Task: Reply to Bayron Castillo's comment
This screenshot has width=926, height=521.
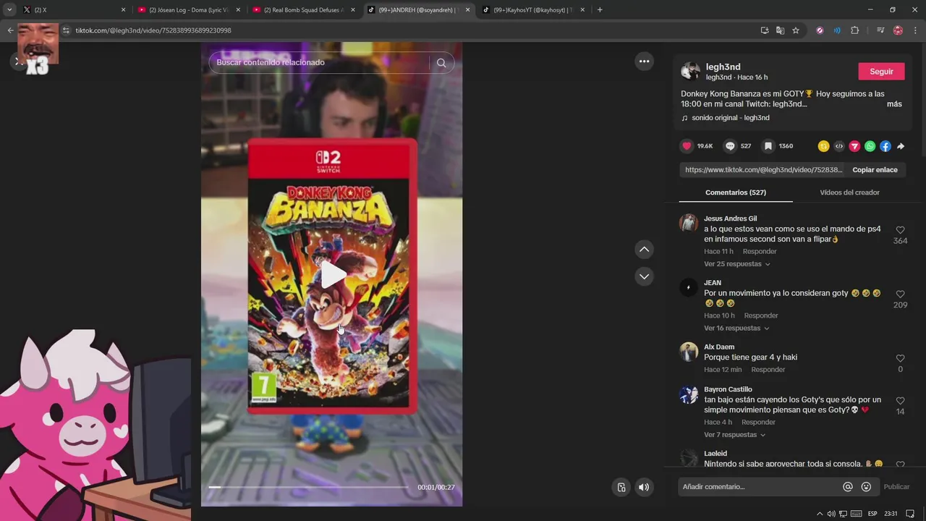Action: 758,423
